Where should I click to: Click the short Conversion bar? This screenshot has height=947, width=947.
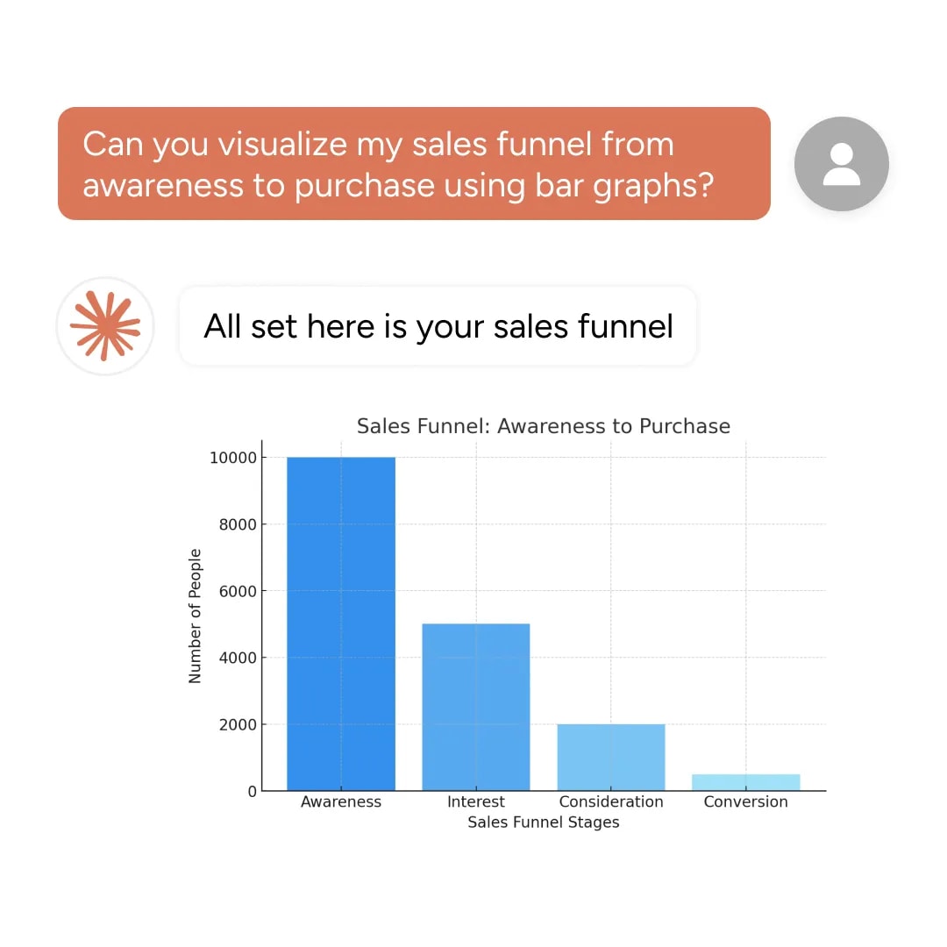coord(746,782)
